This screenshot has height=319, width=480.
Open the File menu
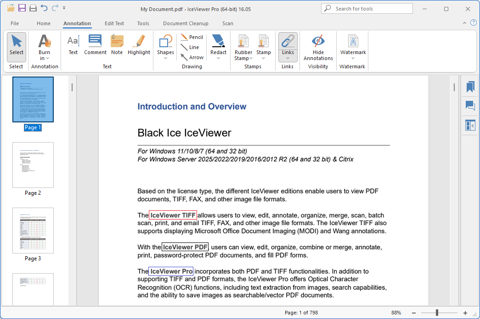(15, 23)
